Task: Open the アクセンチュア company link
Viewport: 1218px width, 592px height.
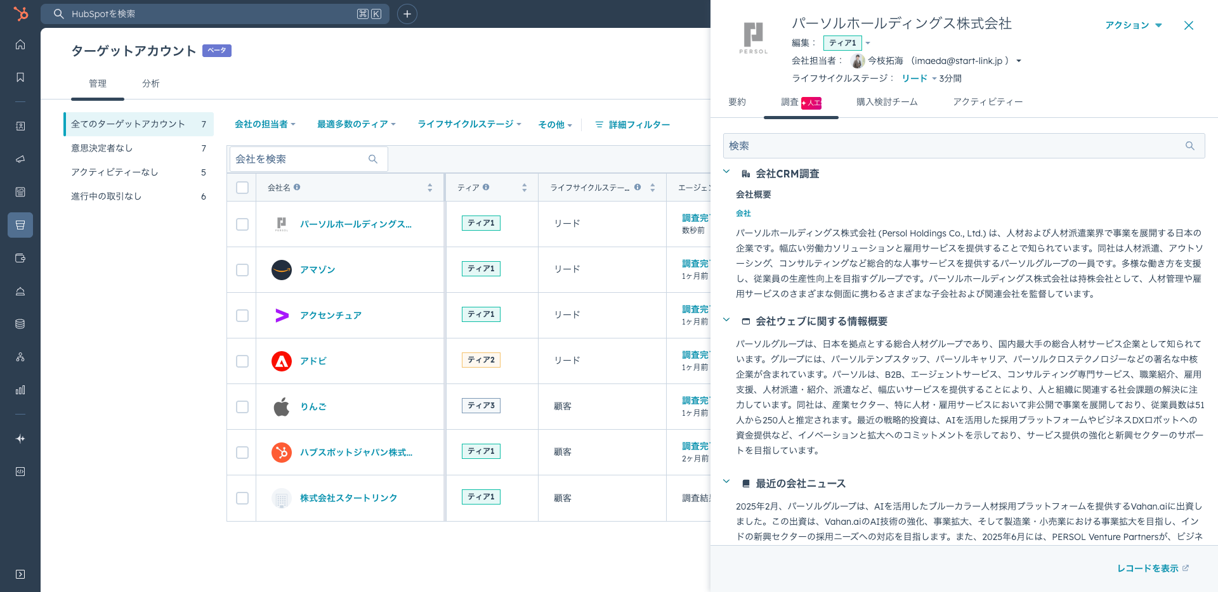Action: click(331, 316)
